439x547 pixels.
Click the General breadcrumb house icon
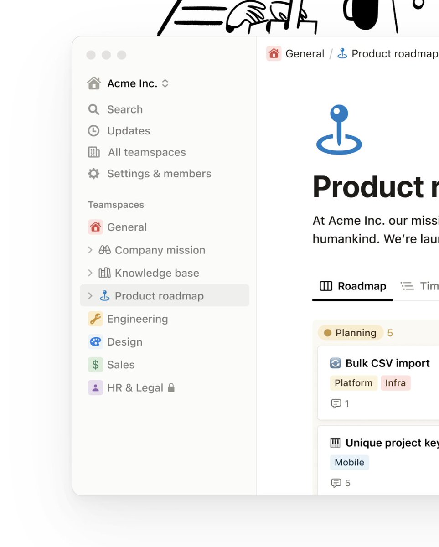pyautogui.click(x=274, y=54)
